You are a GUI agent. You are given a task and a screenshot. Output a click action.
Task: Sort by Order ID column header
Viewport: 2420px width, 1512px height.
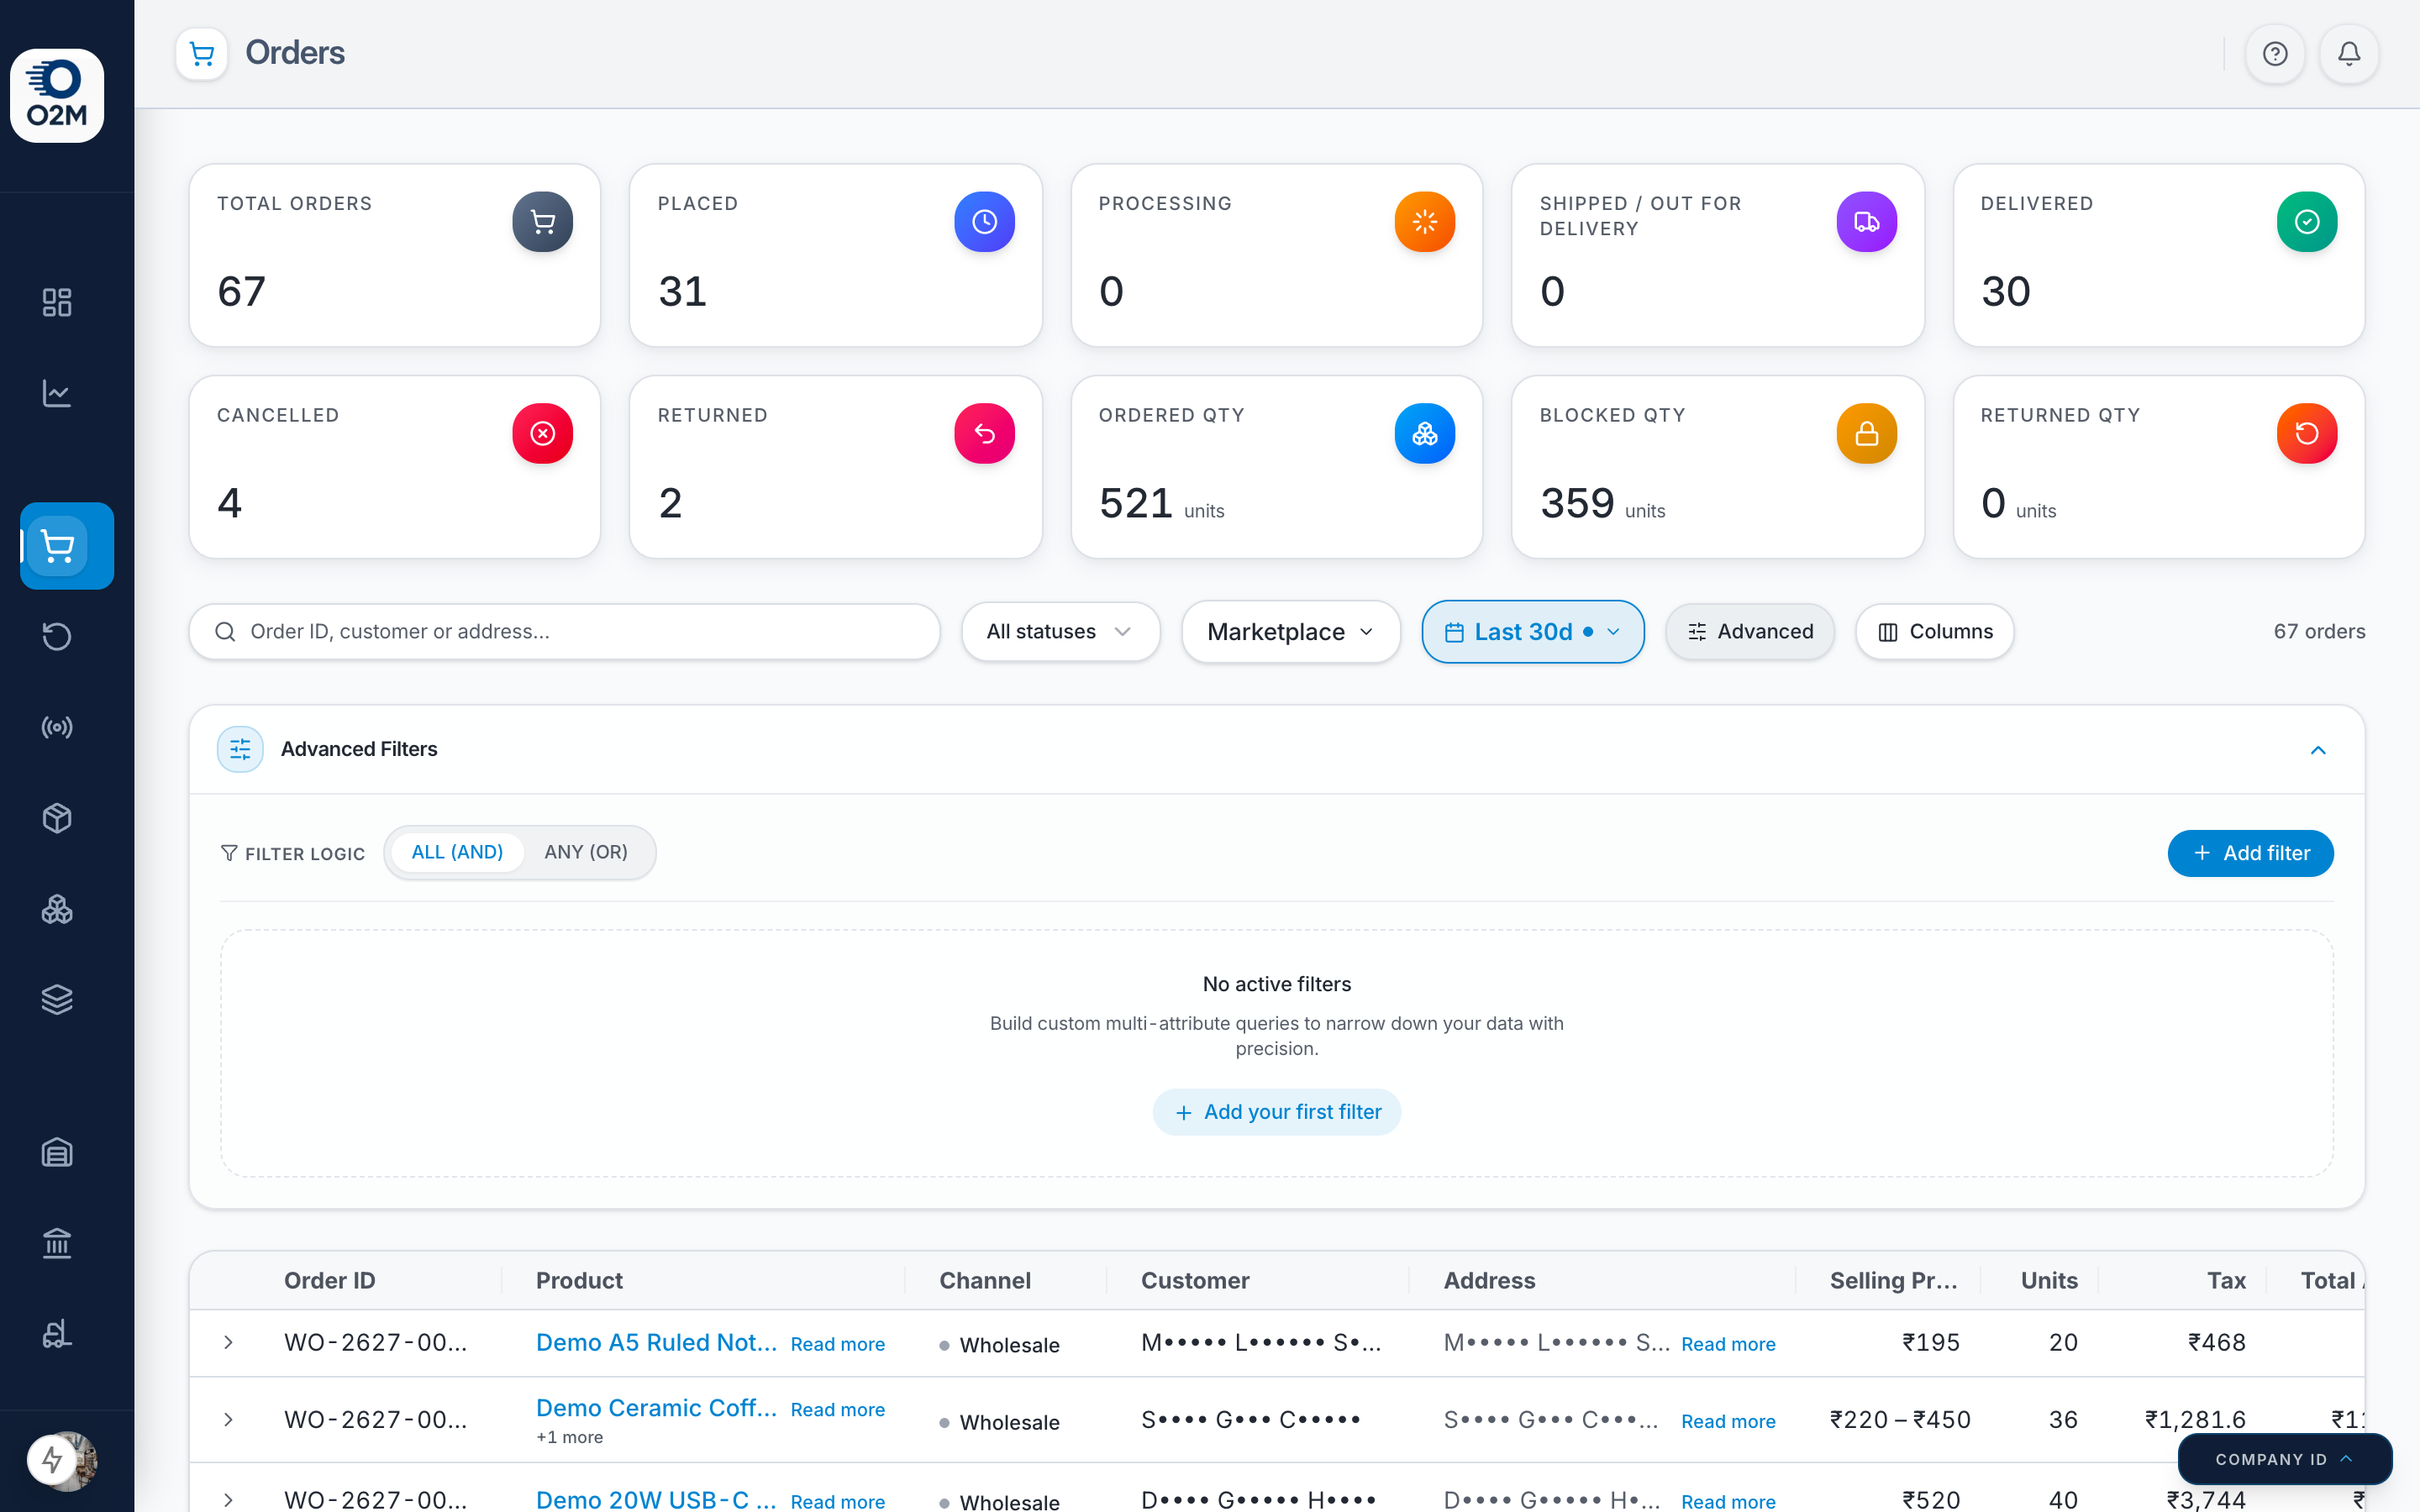pos(329,1280)
